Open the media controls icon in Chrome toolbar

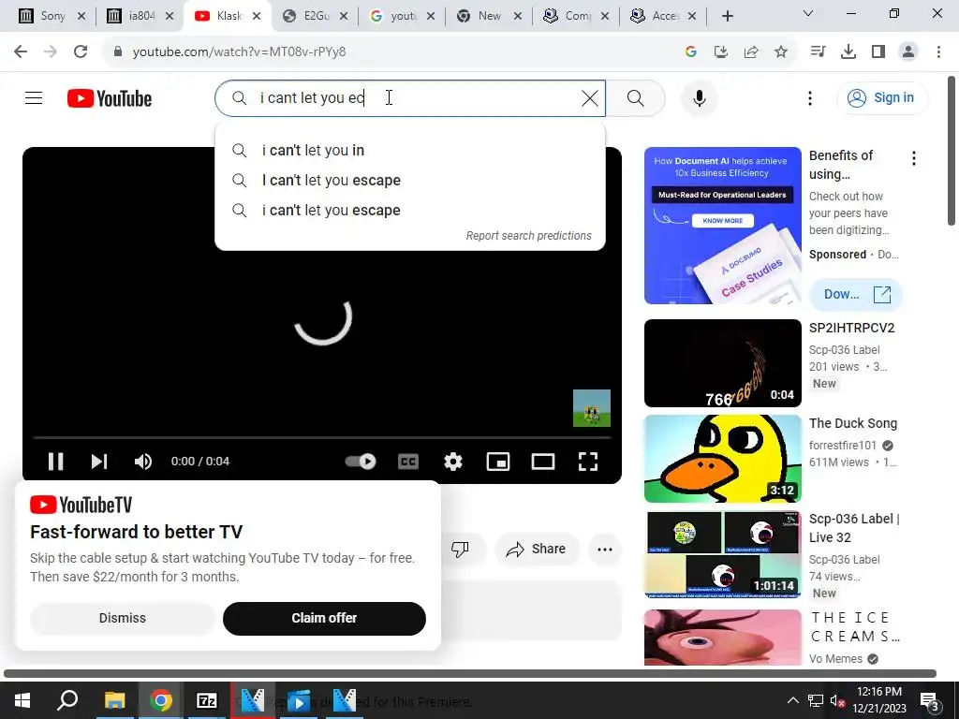pyautogui.click(x=818, y=52)
